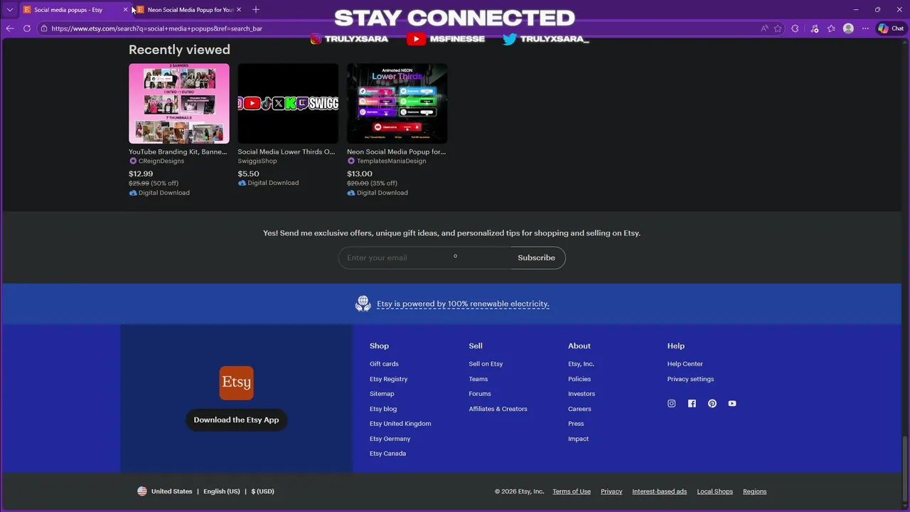Open the Sitemap link

click(x=382, y=394)
